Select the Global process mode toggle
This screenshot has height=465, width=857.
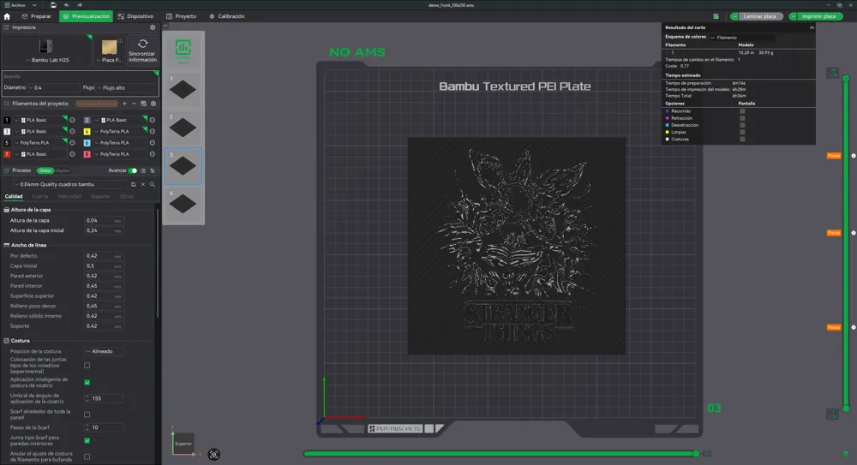click(45, 170)
